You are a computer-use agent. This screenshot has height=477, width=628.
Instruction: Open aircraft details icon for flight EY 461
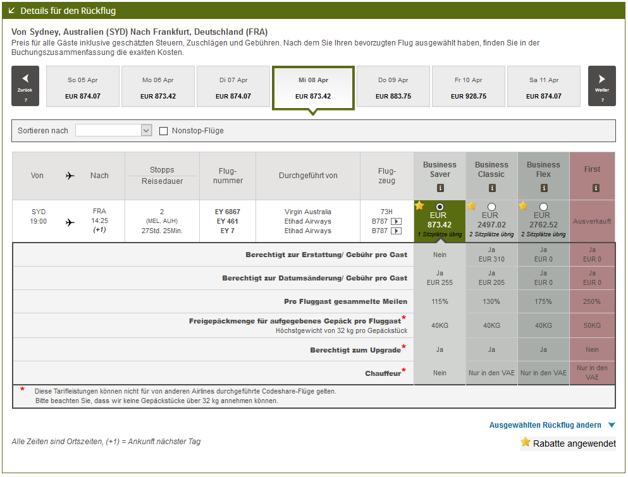[397, 222]
